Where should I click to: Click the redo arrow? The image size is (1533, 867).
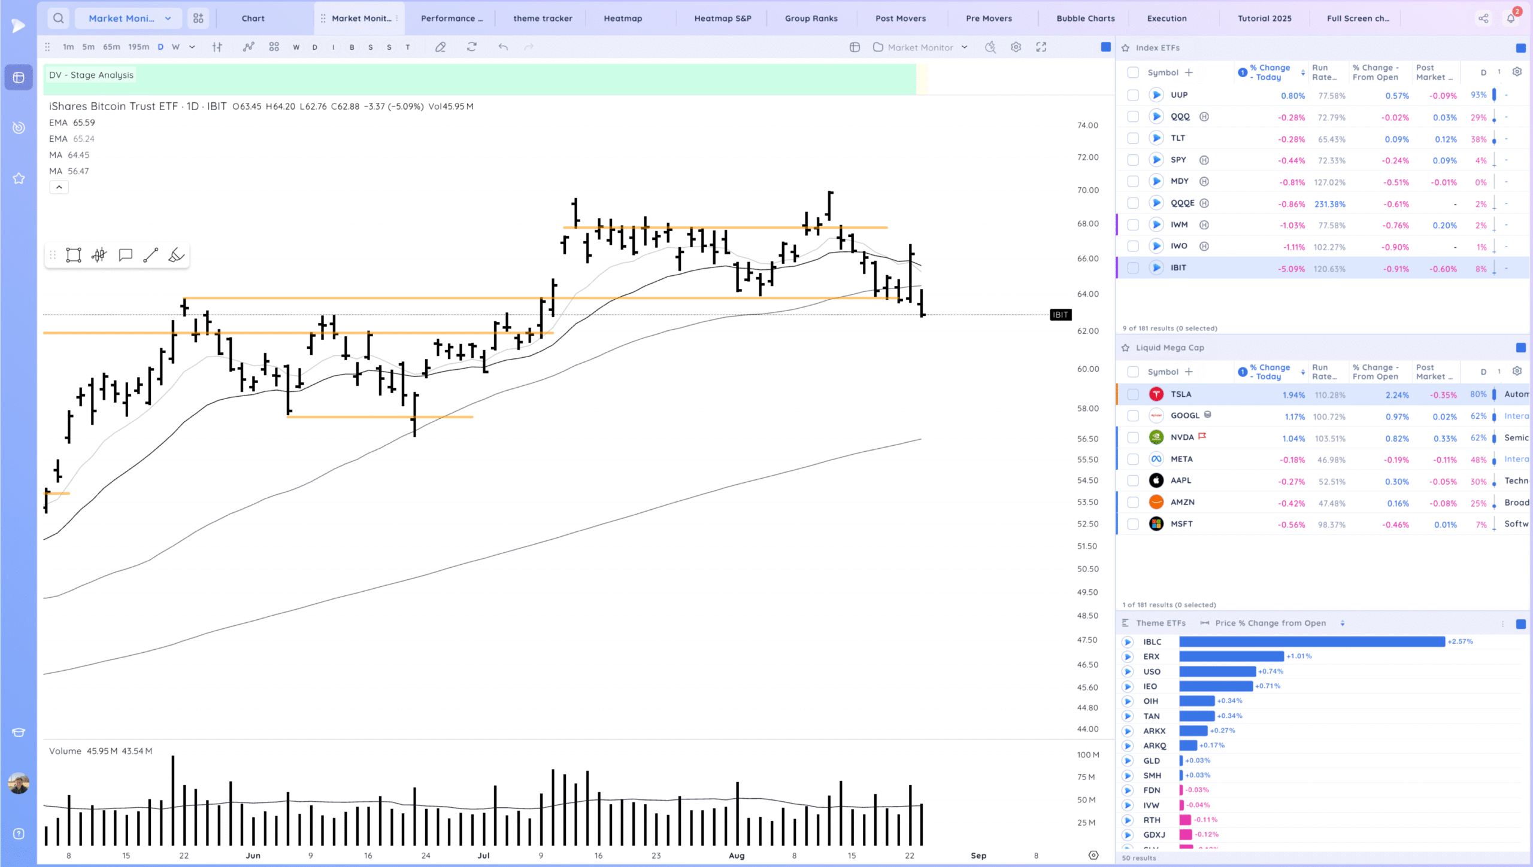(529, 47)
